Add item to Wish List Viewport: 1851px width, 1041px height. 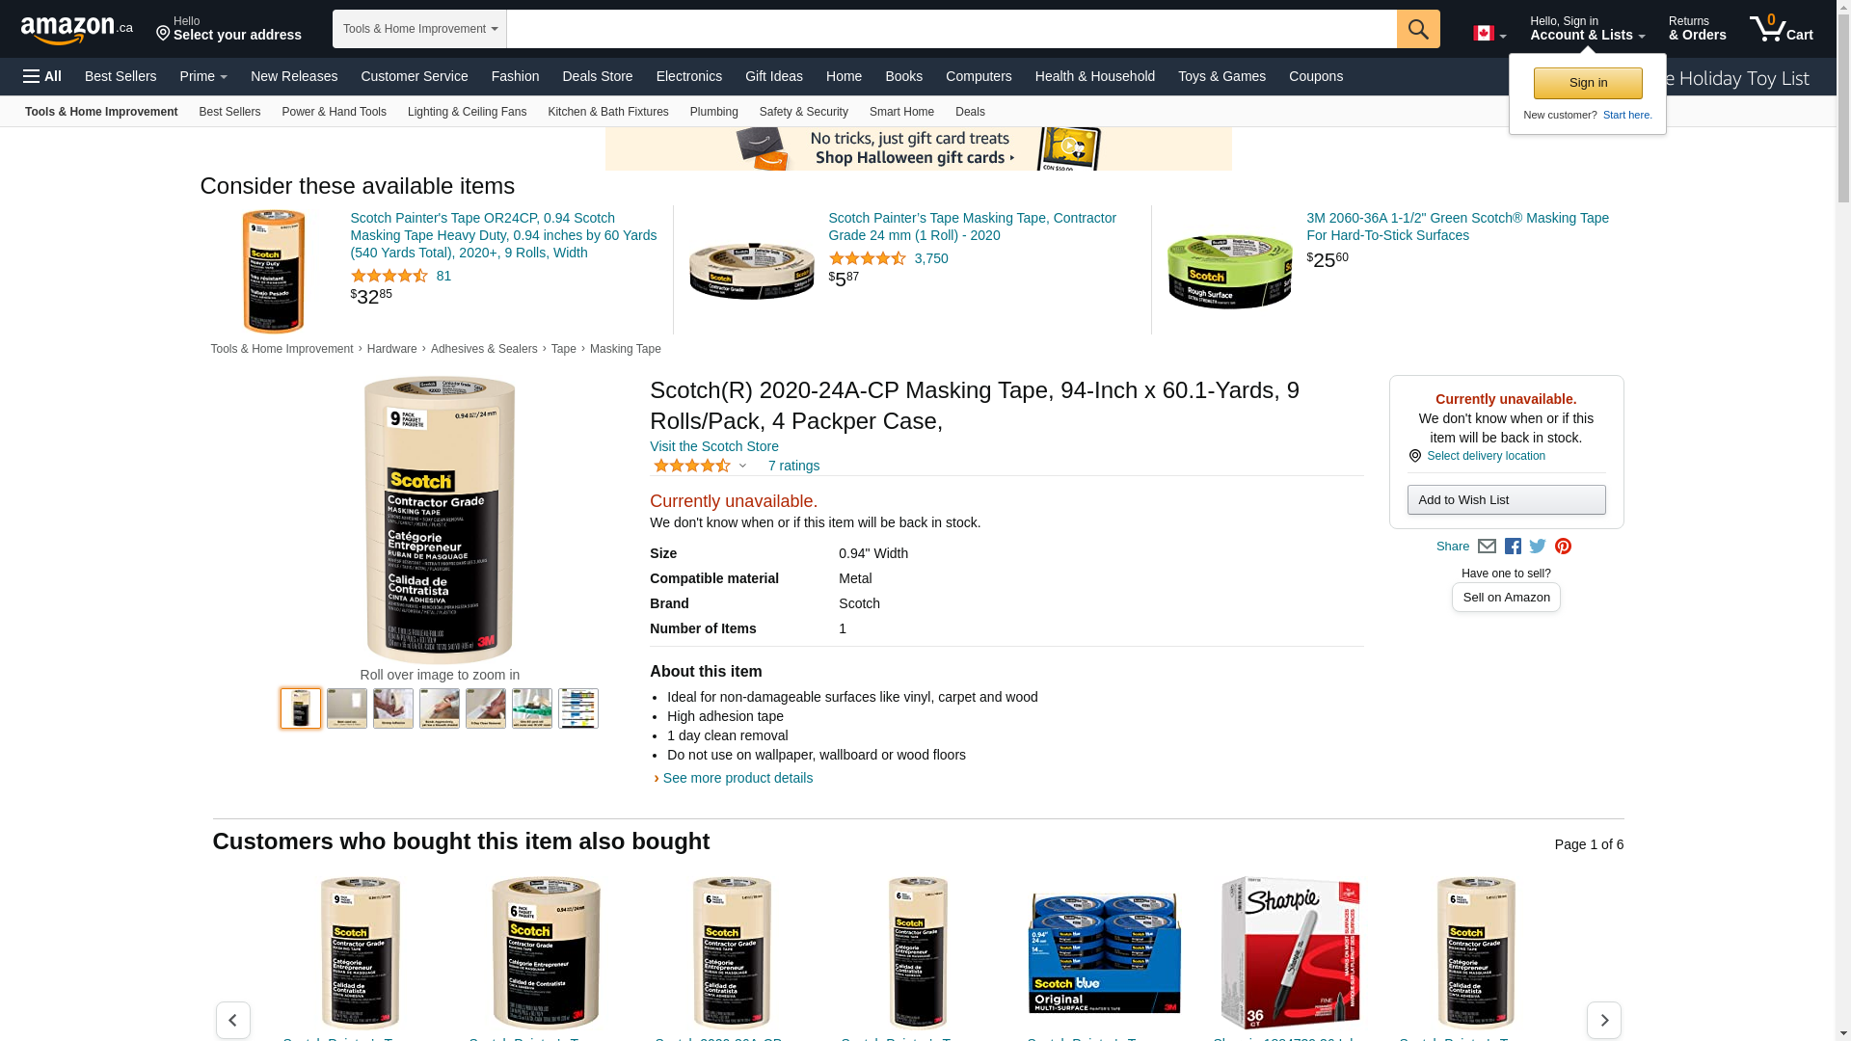pos(1506,499)
